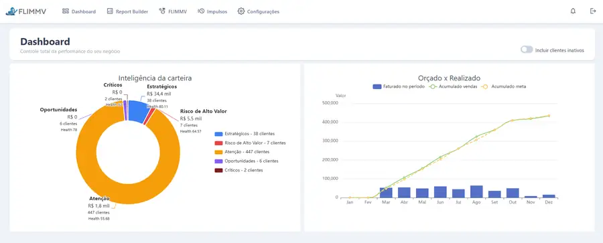Image resolution: width=603 pixels, height=243 pixels.
Task: Toggle Acumulado vendas legend series
Action: click(454, 86)
